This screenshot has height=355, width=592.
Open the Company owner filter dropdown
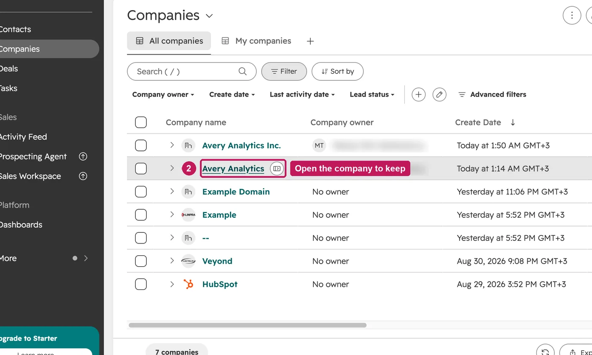point(163,95)
